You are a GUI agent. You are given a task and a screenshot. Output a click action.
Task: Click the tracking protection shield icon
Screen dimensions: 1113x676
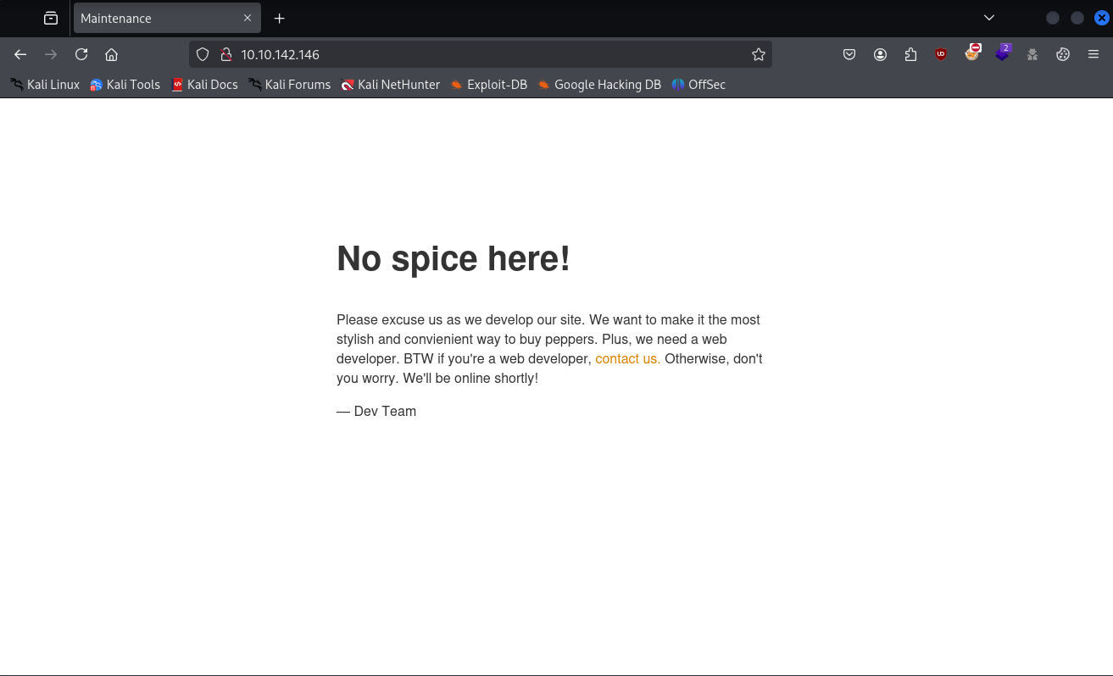pos(203,54)
